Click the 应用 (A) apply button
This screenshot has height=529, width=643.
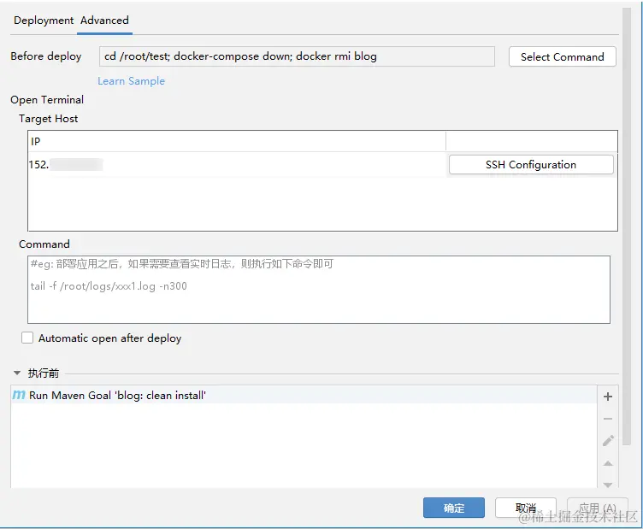pos(598,508)
